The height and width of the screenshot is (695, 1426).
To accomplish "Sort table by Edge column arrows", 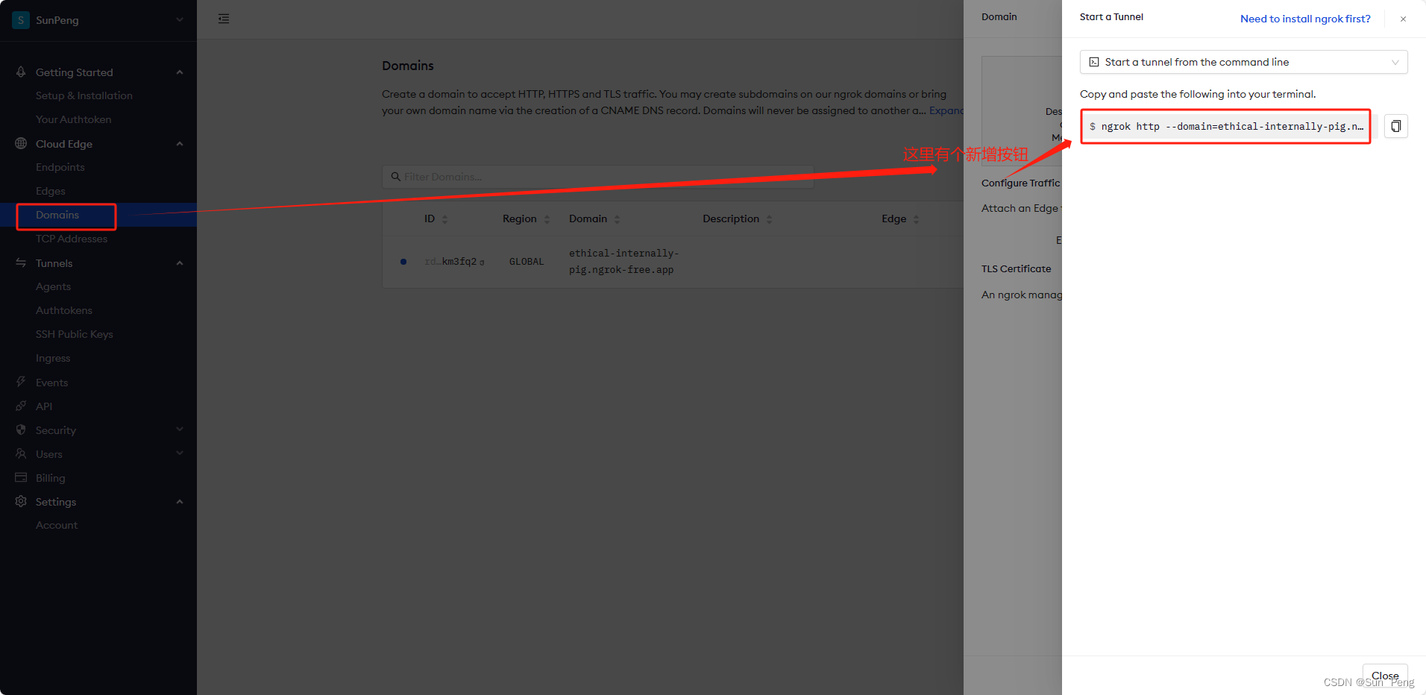I will 916,219.
